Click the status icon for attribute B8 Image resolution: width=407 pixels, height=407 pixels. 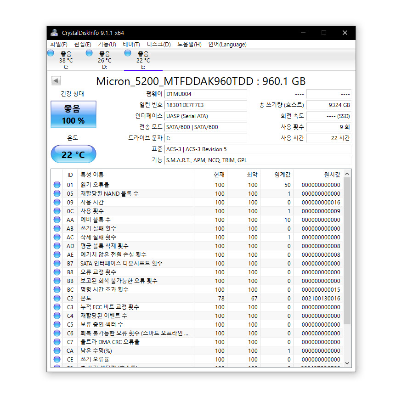(57, 272)
